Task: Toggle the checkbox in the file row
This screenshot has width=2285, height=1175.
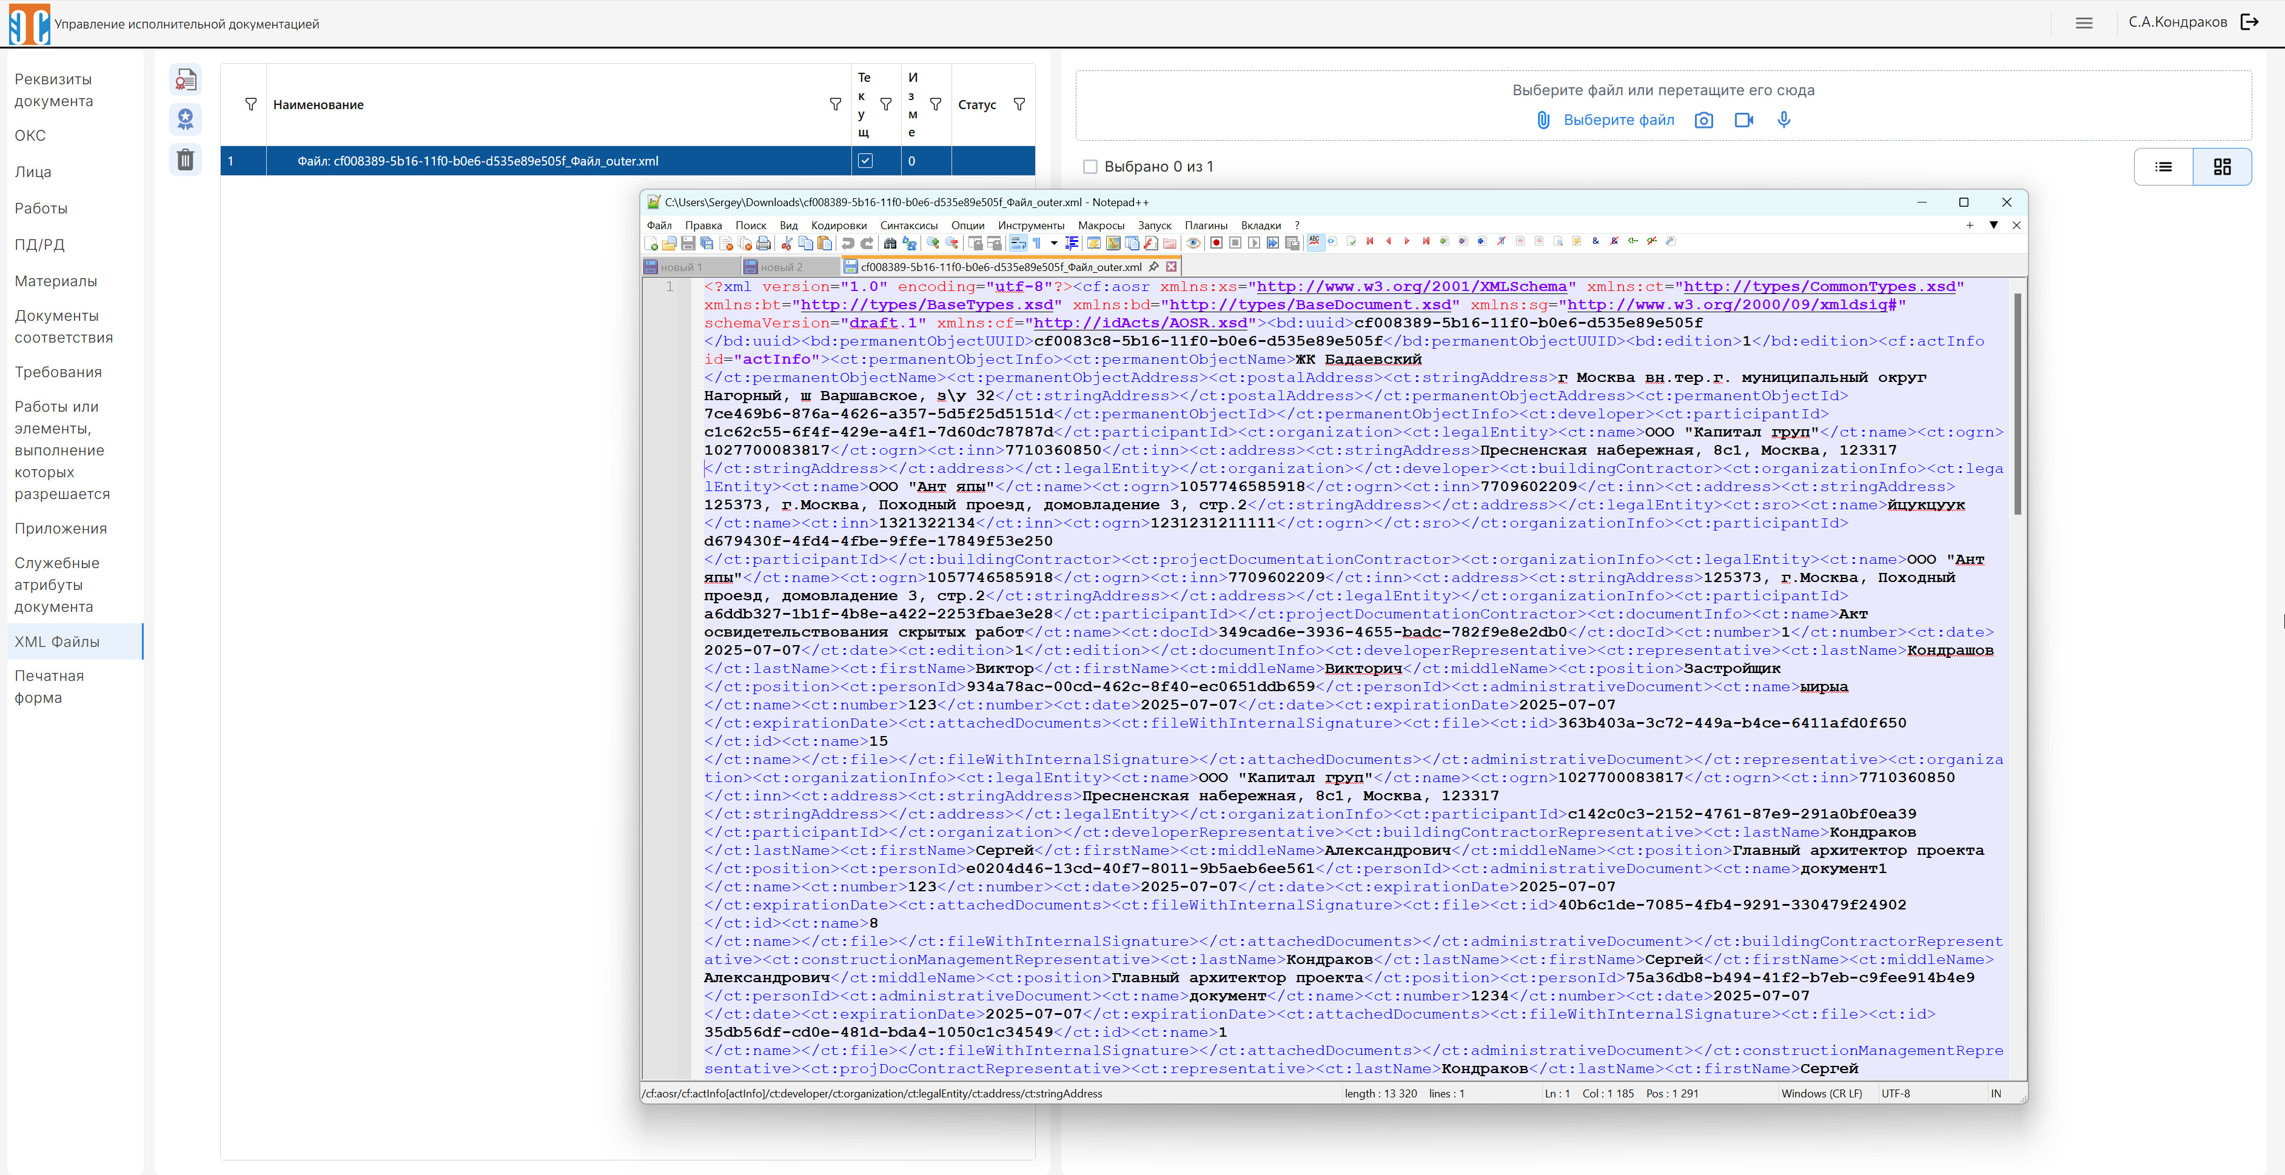Action: [866, 161]
